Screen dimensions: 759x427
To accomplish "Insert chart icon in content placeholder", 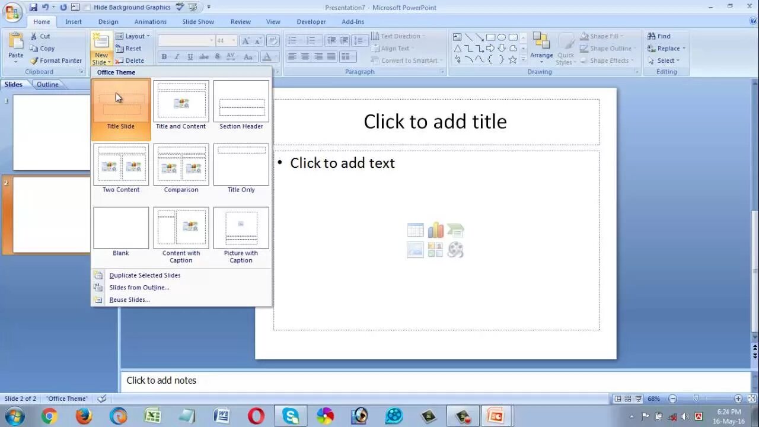I will (x=435, y=230).
